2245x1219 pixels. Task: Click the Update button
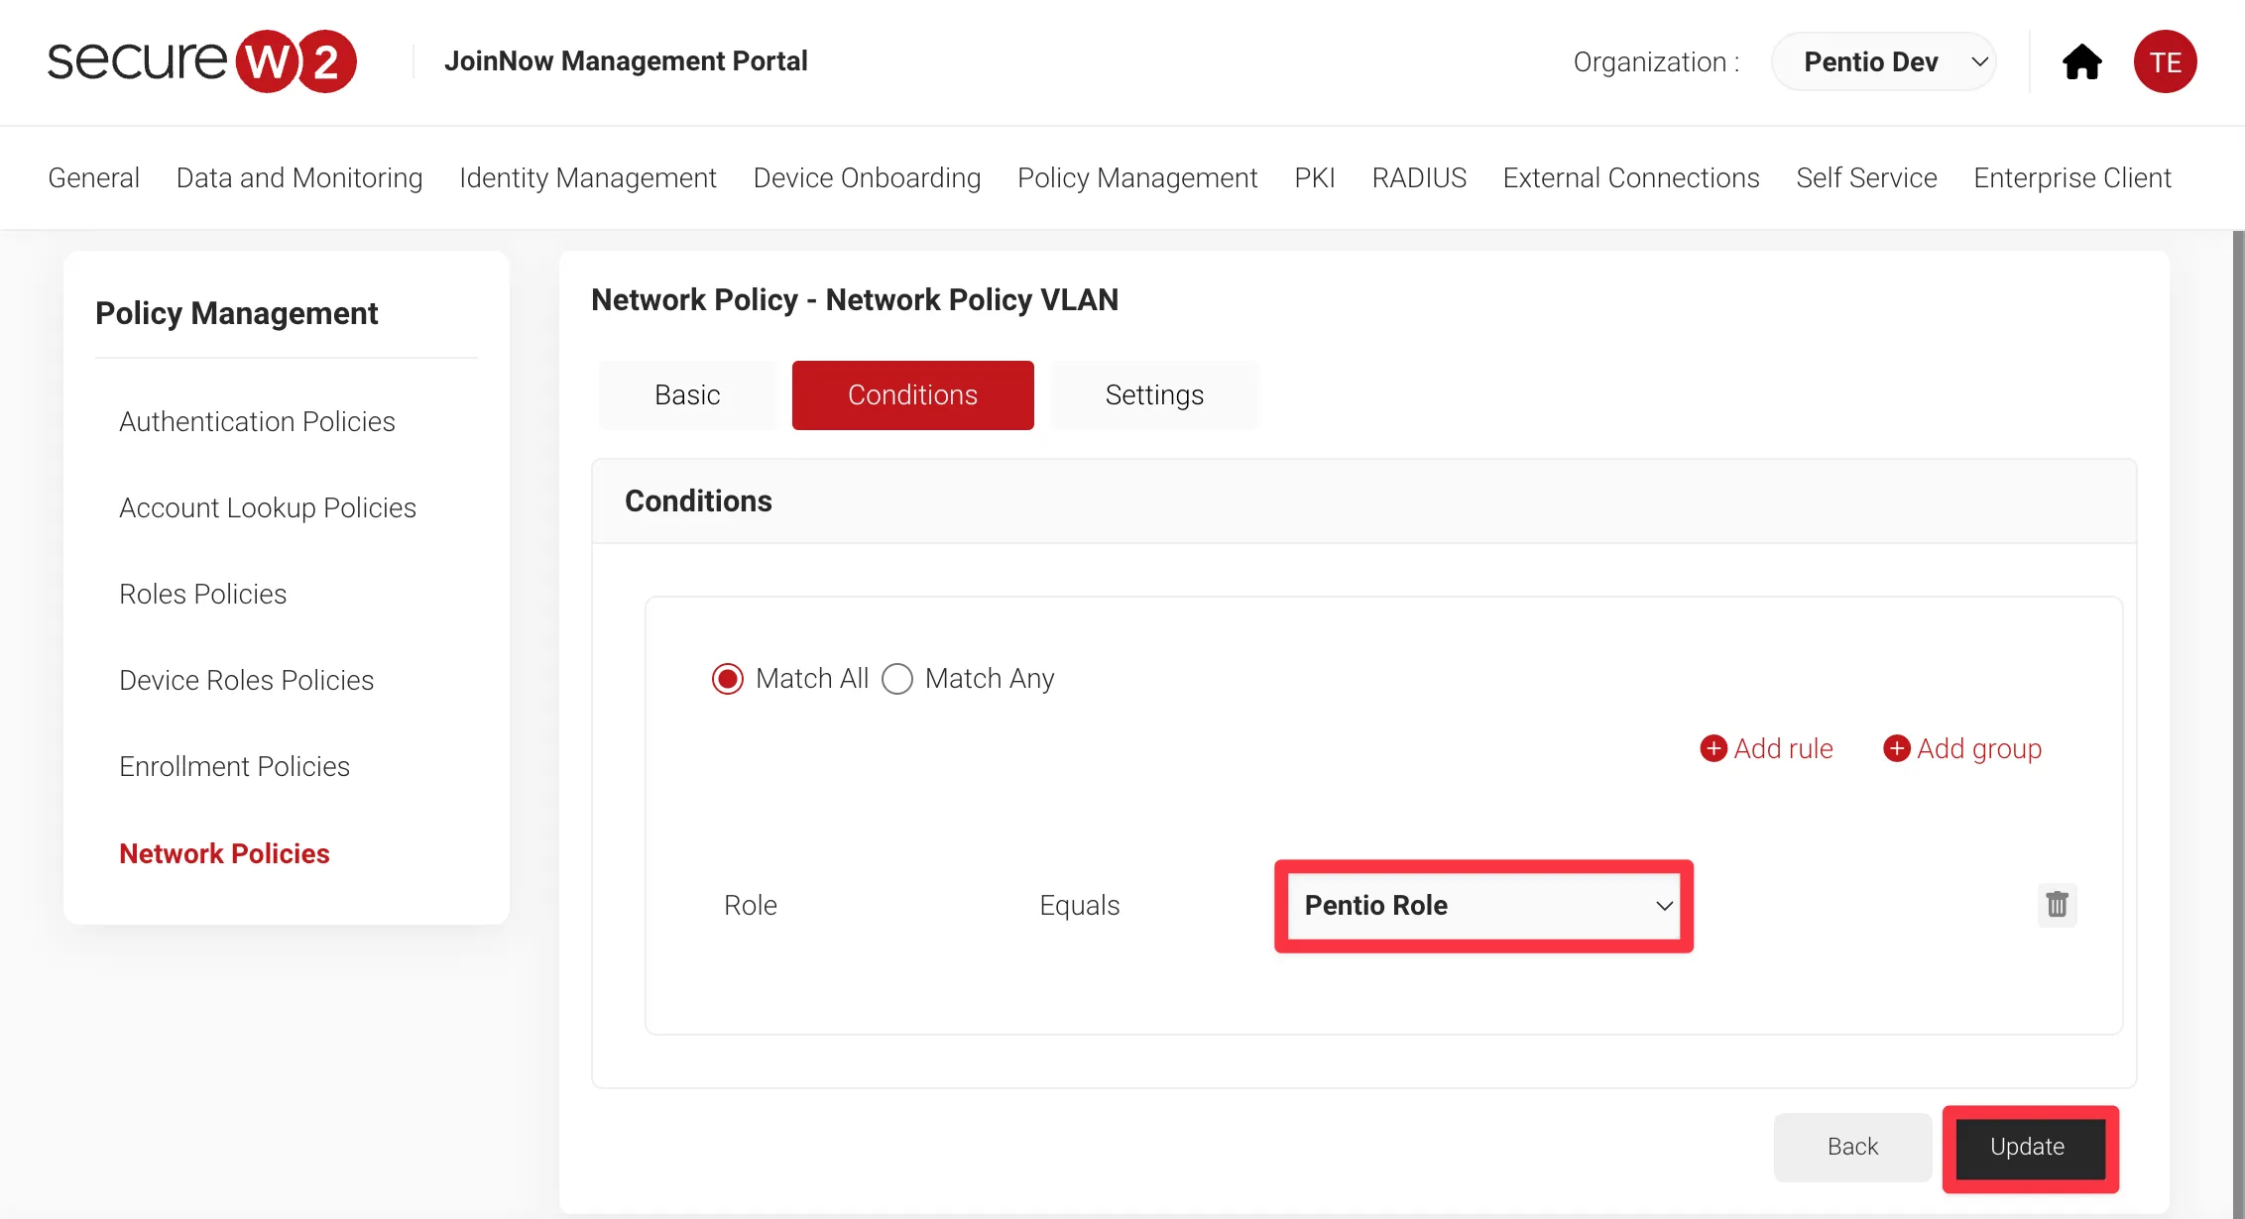point(2028,1147)
